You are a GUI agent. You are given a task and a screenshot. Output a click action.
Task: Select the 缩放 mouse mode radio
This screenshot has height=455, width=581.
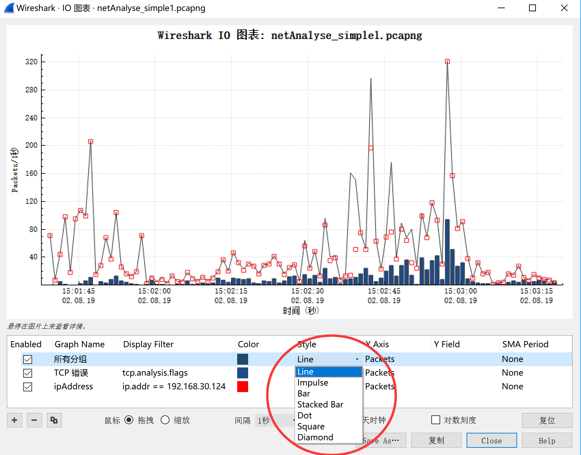(165, 420)
